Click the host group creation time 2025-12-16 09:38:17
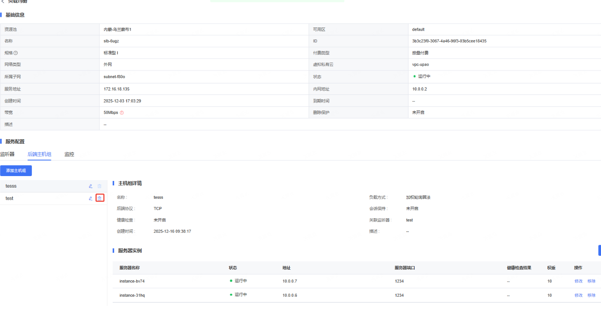 click(173, 232)
